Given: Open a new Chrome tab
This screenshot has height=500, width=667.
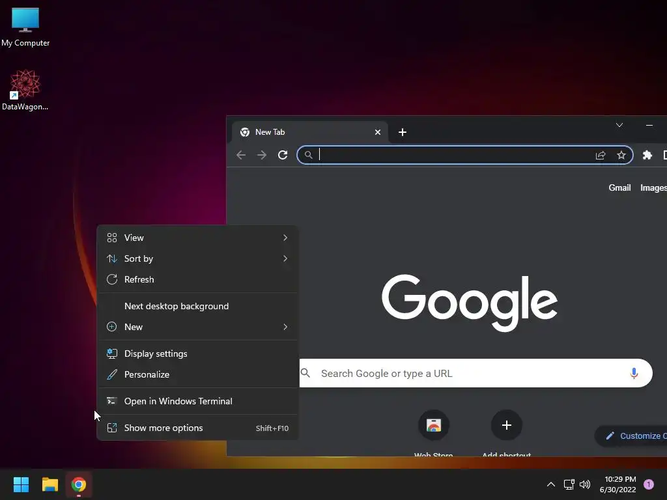Looking at the screenshot, I should pos(403,132).
